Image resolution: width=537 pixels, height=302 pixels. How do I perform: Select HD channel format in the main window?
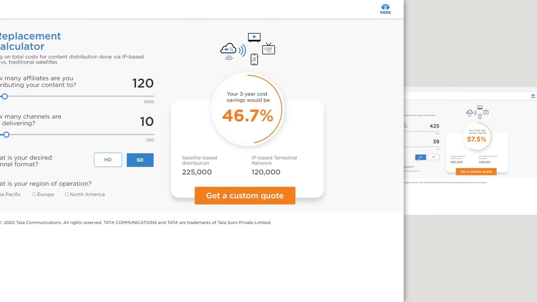click(108, 160)
